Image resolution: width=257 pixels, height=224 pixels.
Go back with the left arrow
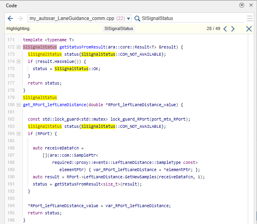(10, 18)
